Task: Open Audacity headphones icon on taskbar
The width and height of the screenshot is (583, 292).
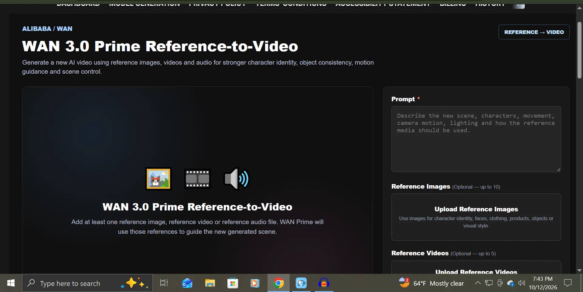Action: coord(324,283)
